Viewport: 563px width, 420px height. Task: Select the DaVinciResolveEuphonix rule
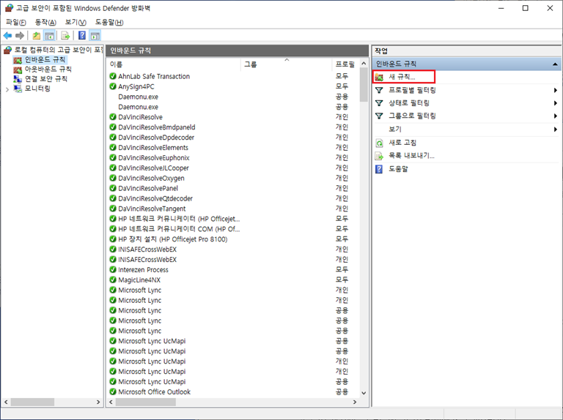point(154,157)
